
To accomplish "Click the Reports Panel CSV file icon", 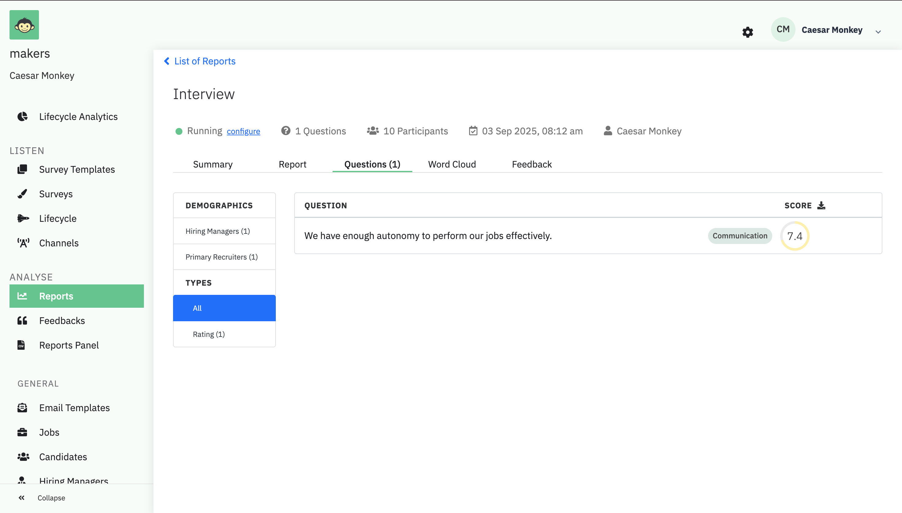I will (x=21, y=345).
